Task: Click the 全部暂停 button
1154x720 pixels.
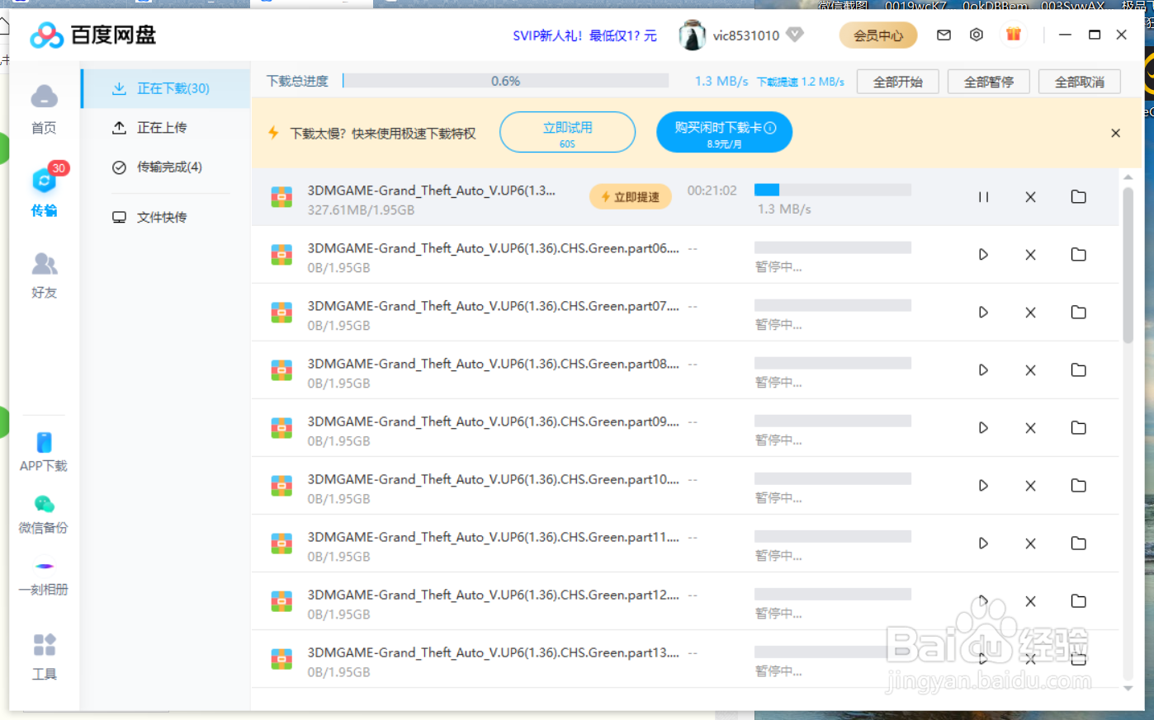Action: [989, 82]
